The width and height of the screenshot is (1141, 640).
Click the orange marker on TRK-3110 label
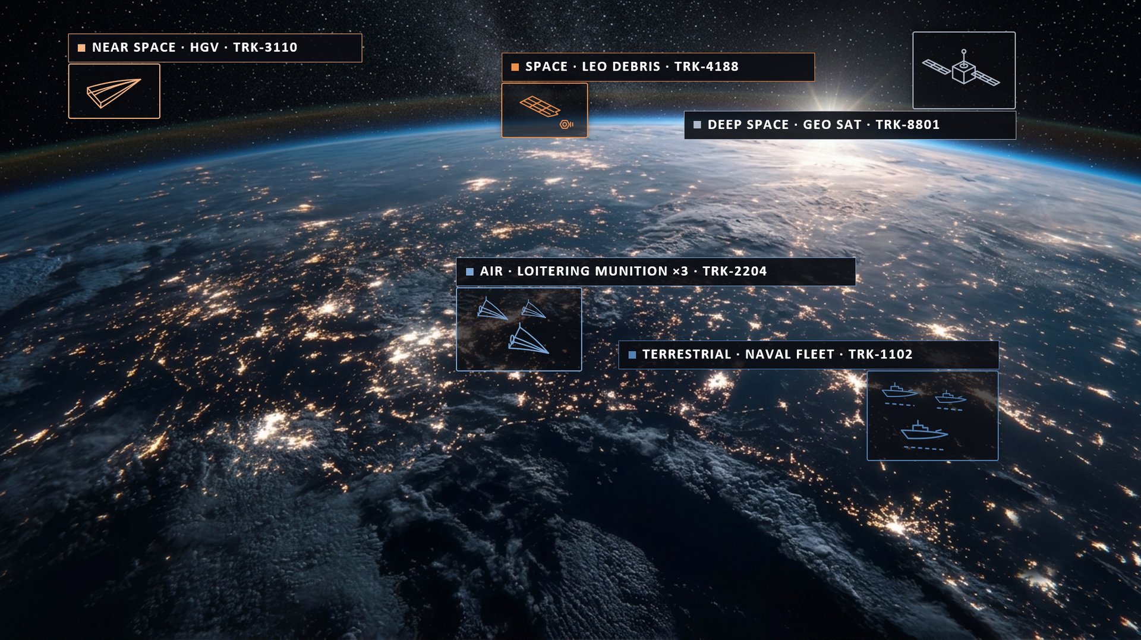(81, 48)
